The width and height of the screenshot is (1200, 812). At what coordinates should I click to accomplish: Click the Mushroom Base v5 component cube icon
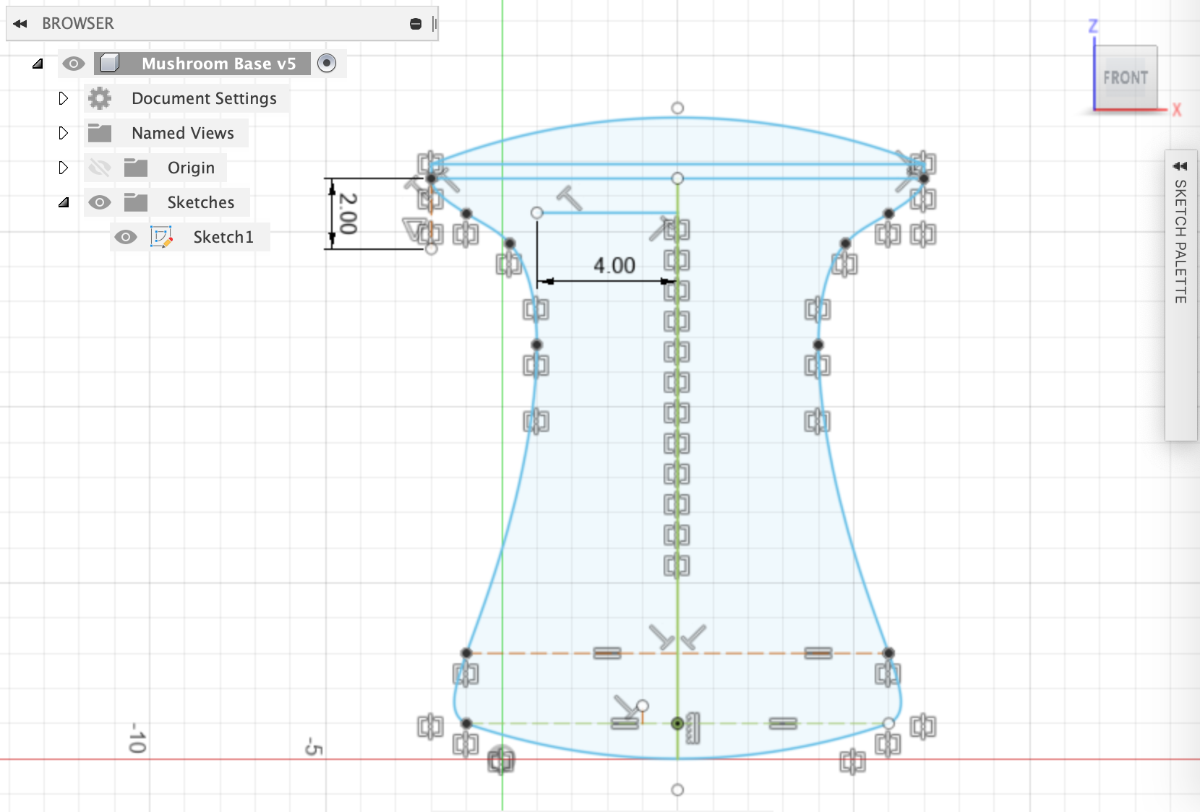coord(110,64)
